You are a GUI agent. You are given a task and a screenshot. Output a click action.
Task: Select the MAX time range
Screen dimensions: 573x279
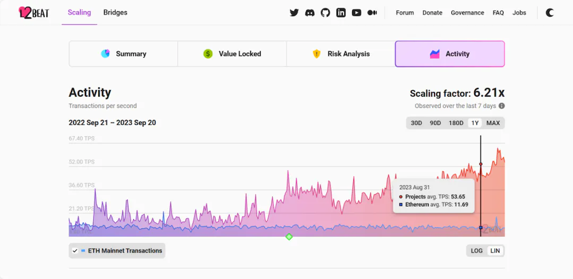pos(493,123)
